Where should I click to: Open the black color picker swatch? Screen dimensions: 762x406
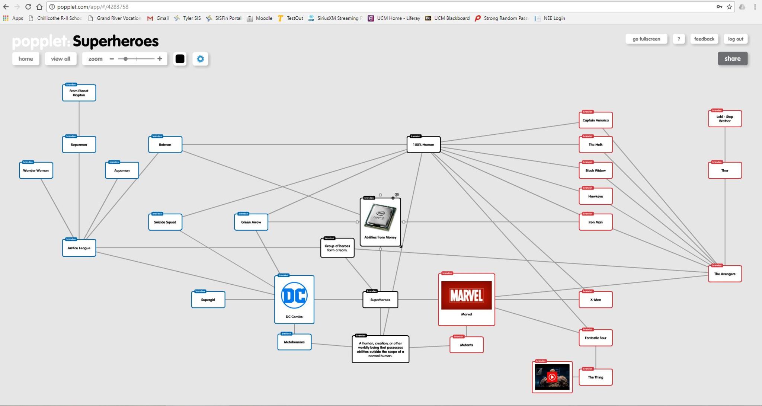(180, 59)
